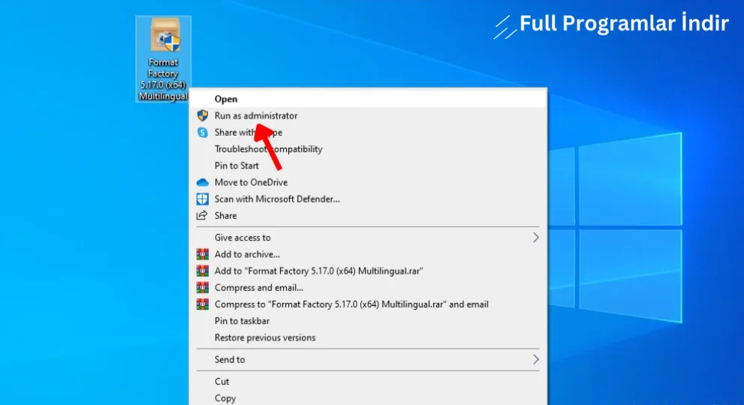This screenshot has width=744, height=405.
Task: Click the Share arrow icon
Action: click(x=202, y=215)
